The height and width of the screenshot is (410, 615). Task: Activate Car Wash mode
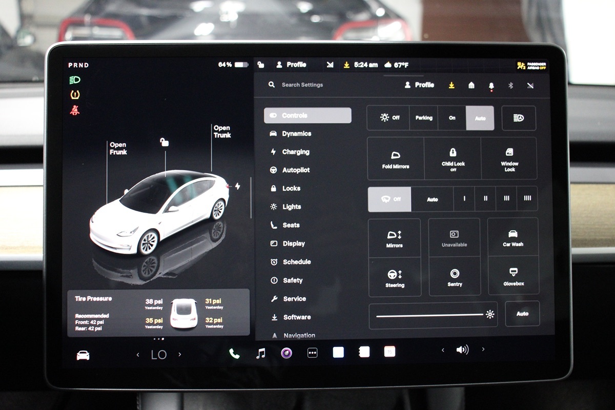[512, 238]
